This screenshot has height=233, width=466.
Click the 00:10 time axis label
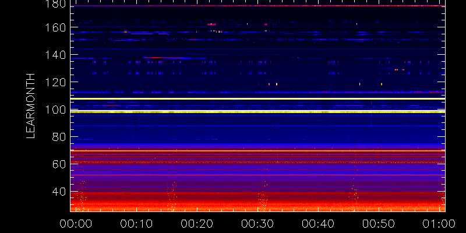136,224
